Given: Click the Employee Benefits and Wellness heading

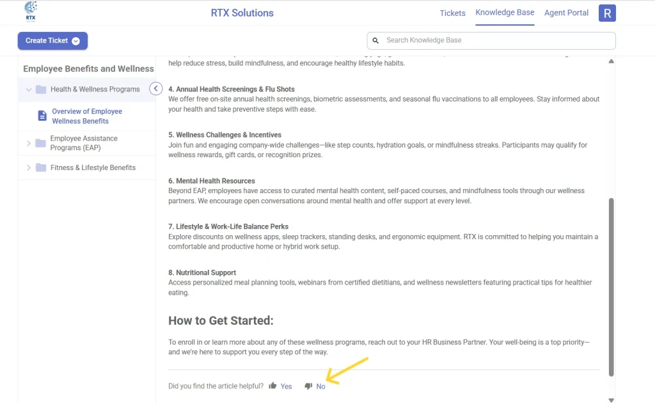Looking at the screenshot, I should pos(88,69).
